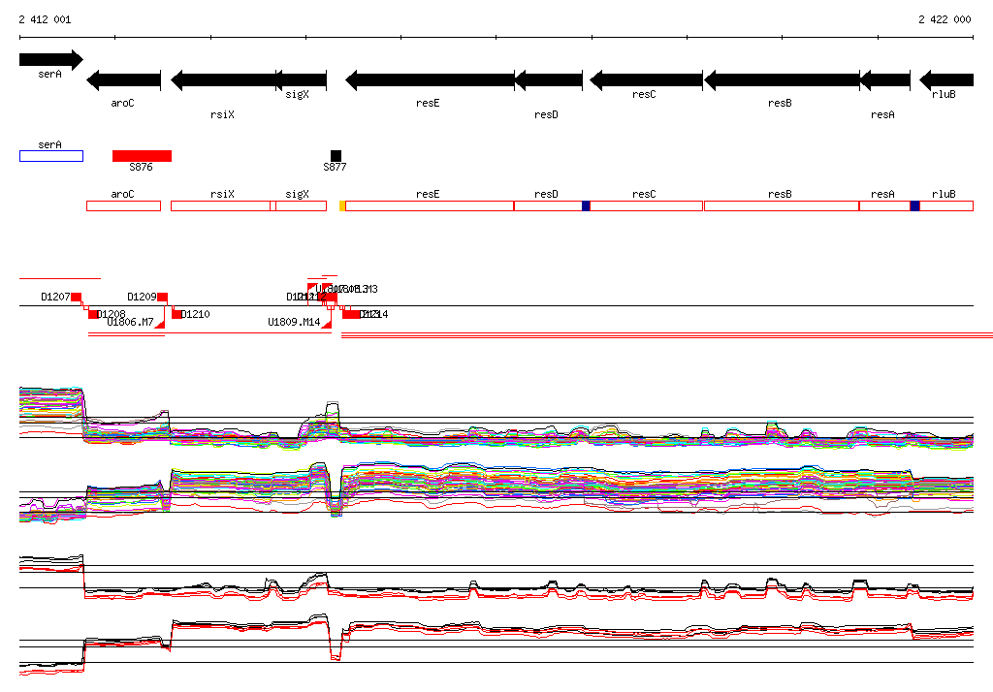Click resE label under the gene arrow
Screen dimensions: 993x692
tap(428, 103)
